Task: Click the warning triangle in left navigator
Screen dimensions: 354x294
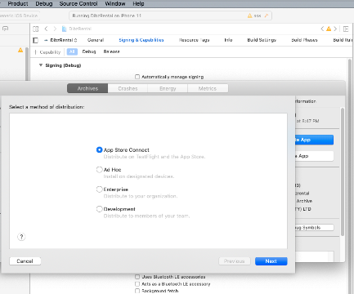Action: pos(20,50)
